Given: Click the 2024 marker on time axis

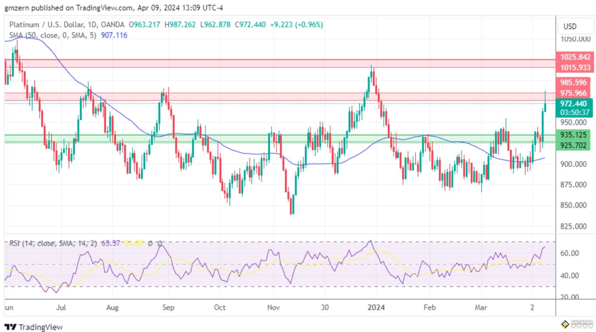Looking at the screenshot, I should pos(376,308).
